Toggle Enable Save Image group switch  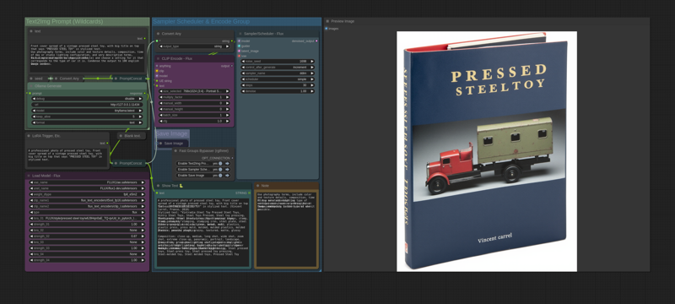(220, 176)
